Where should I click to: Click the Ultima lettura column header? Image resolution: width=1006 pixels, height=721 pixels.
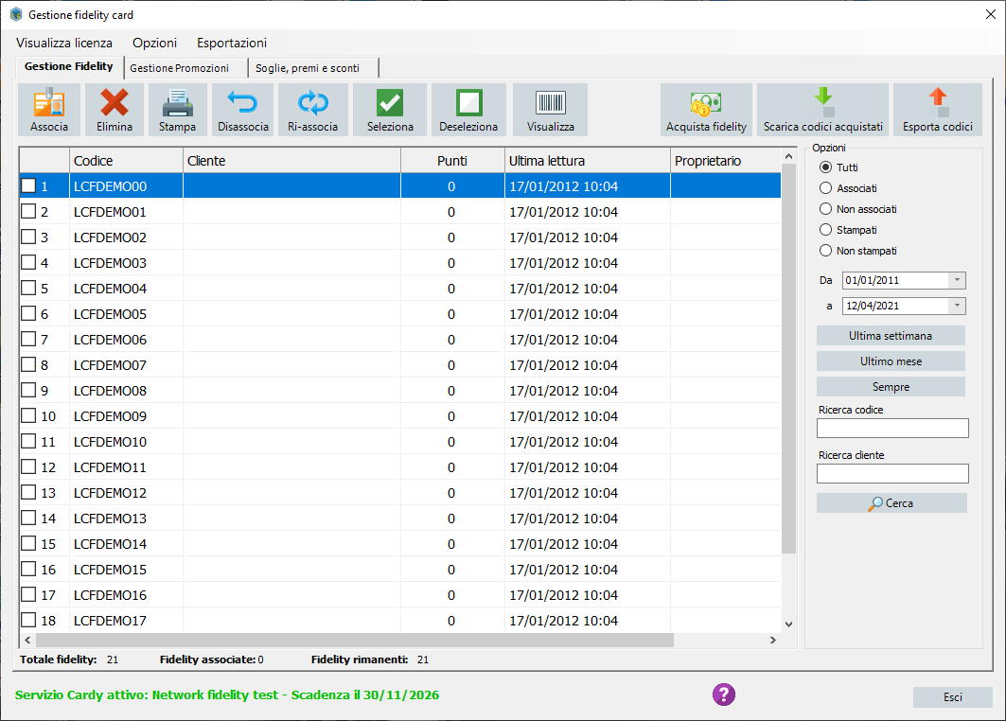click(x=587, y=161)
